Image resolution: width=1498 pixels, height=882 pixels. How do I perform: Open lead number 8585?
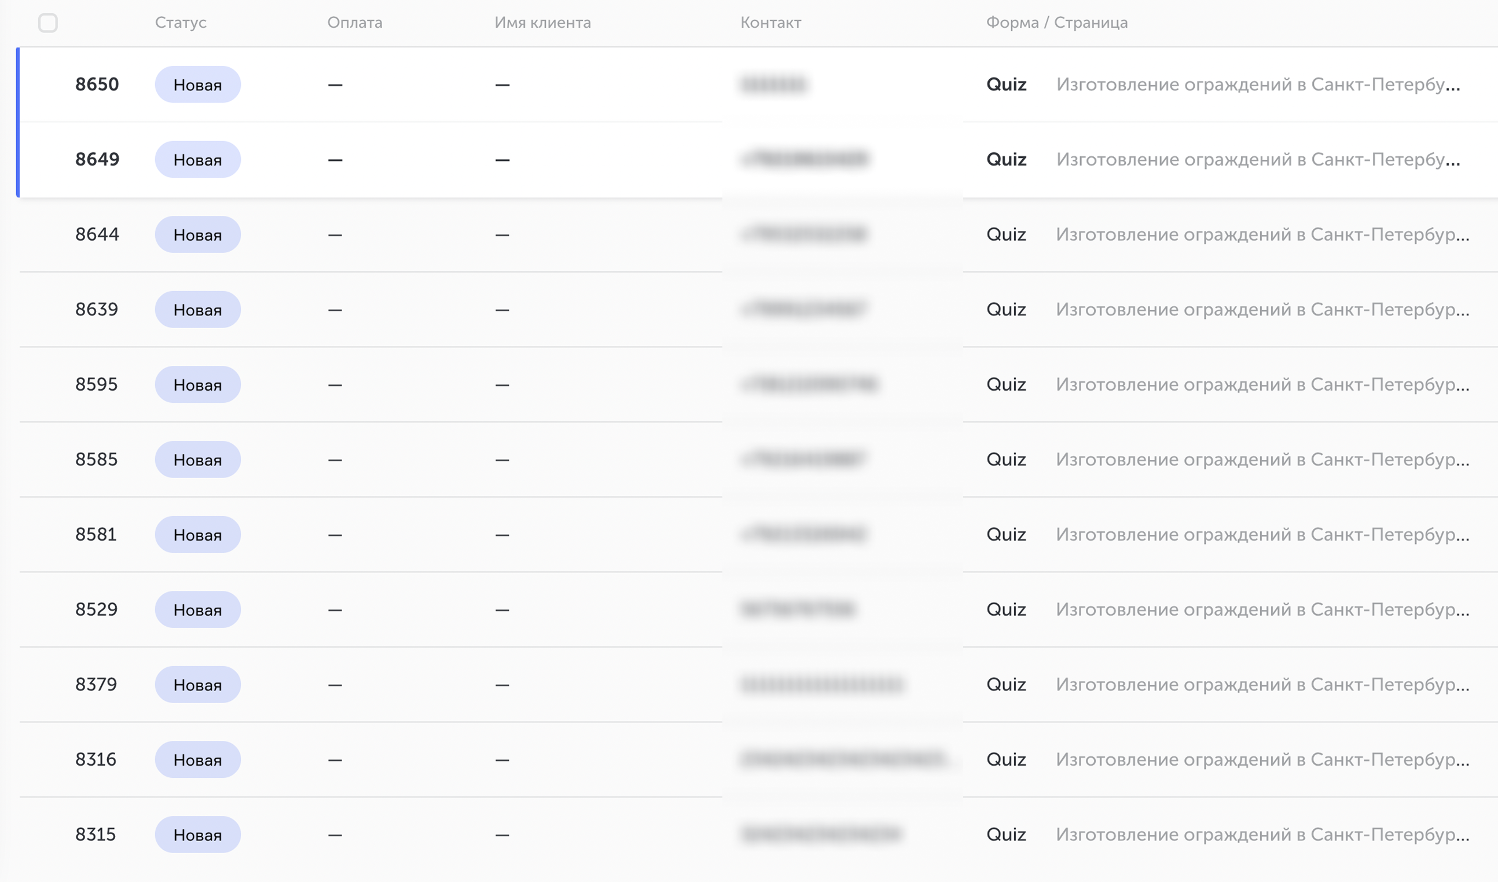(x=96, y=460)
